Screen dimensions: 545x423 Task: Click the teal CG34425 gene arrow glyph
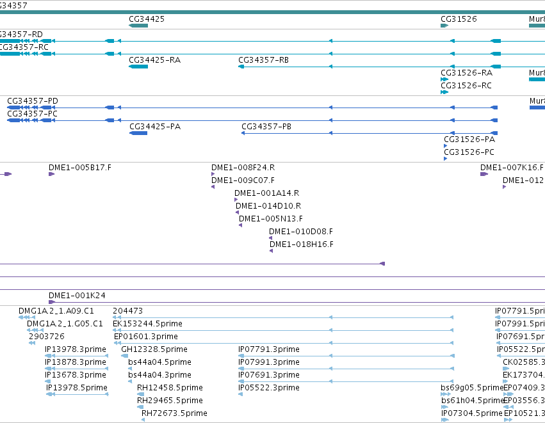tap(138, 26)
